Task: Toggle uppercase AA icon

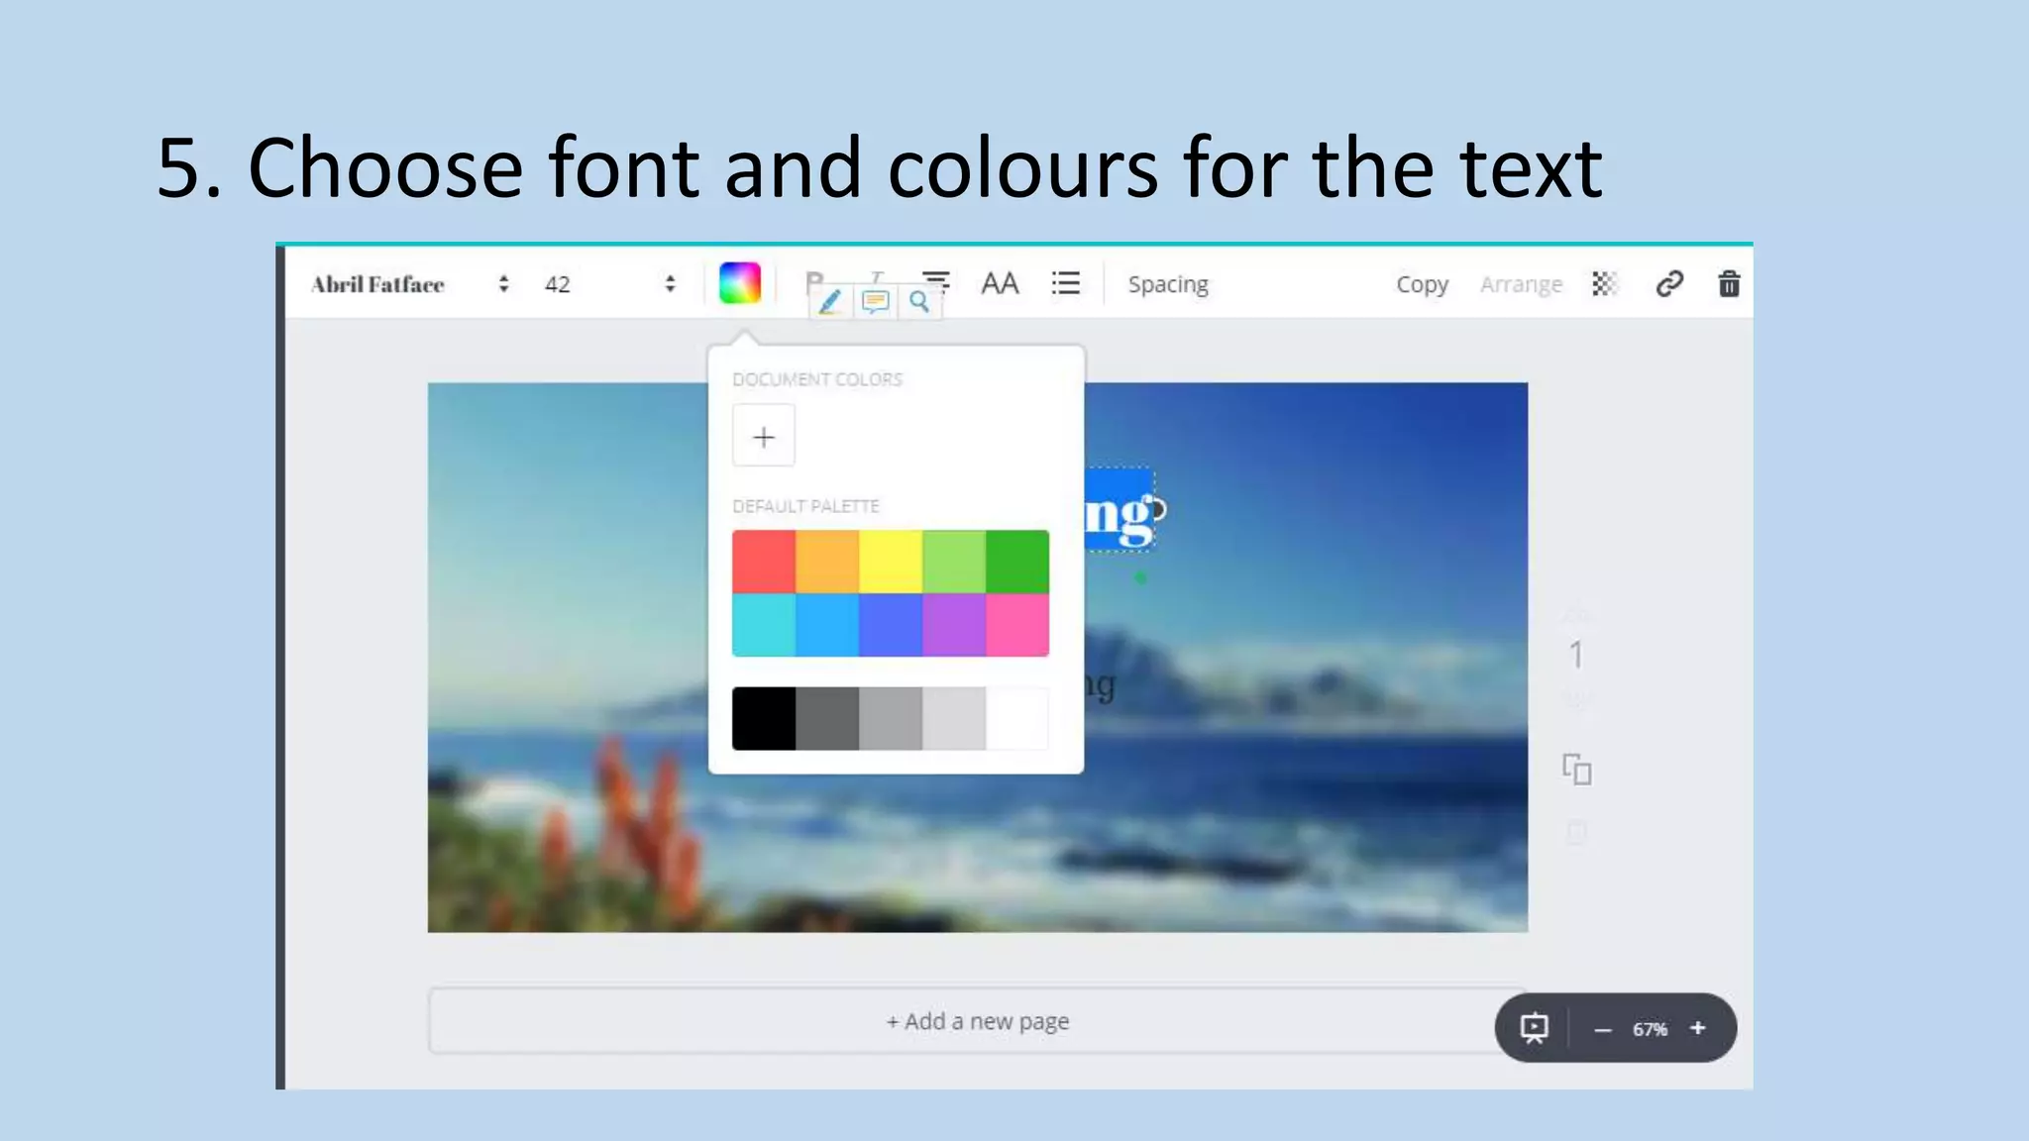Action: pos(1000,284)
